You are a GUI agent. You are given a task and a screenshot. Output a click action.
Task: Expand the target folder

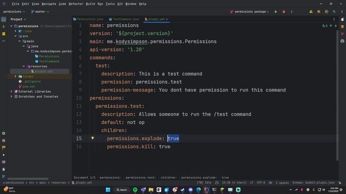(16, 77)
